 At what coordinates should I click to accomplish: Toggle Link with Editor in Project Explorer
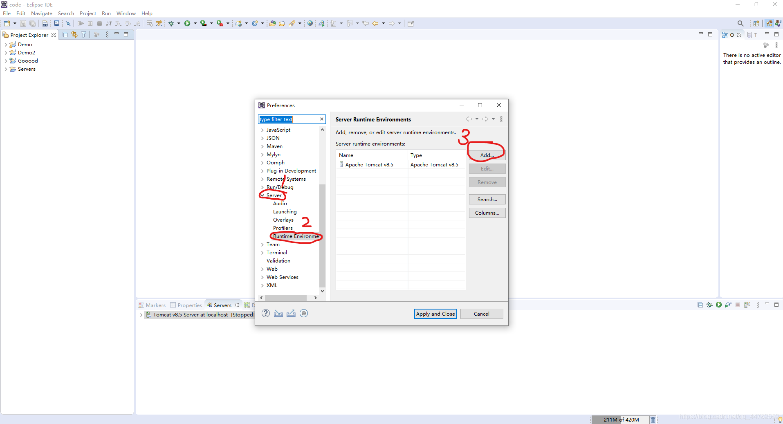point(74,35)
